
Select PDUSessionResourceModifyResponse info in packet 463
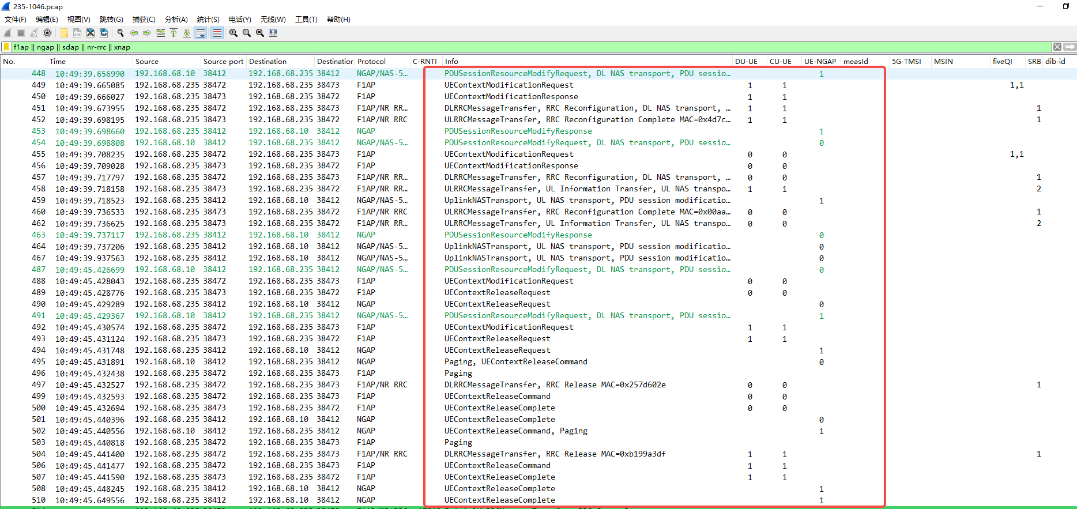(518, 235)
